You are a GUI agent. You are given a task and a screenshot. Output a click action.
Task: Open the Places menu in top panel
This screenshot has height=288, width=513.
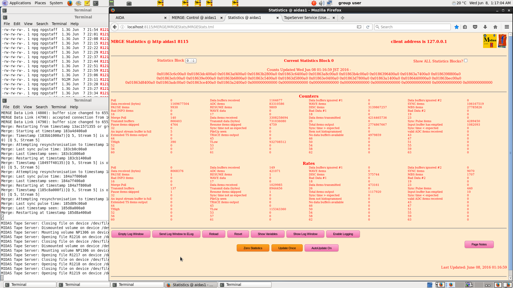click(x=40, y=3)
